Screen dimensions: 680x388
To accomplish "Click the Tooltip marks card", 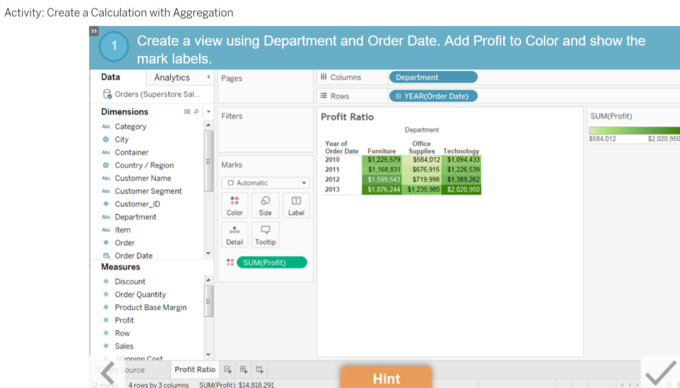I will click(x=265, y=234).
